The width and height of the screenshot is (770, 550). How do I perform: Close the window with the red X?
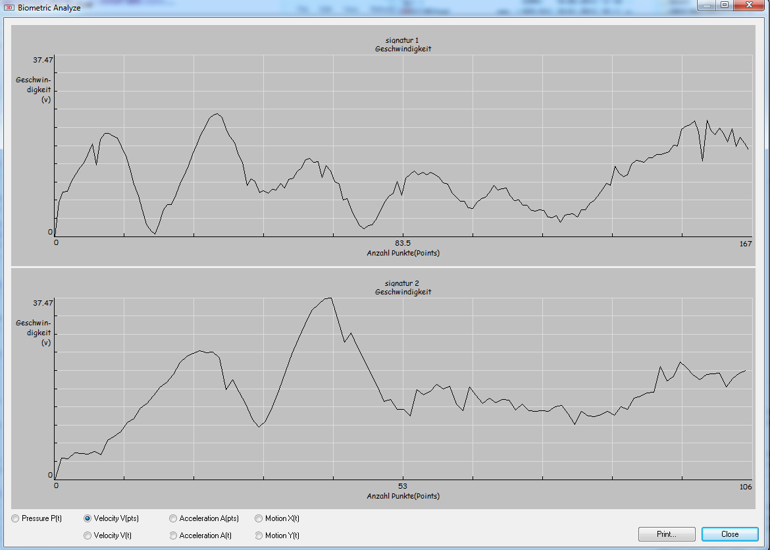(x=748, y=5)
